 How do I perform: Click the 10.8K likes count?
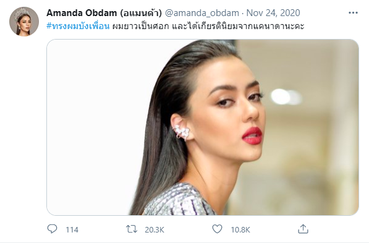[240, 229]
